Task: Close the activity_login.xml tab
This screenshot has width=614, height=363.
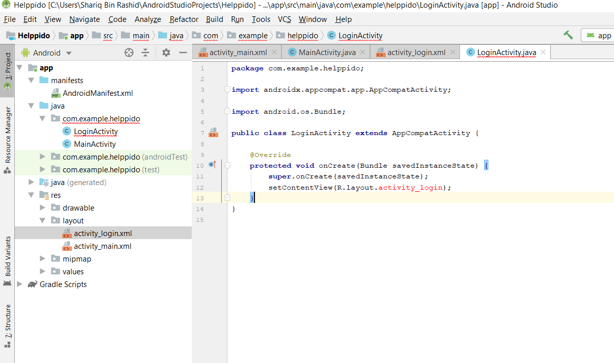Action: coord(453,52)
